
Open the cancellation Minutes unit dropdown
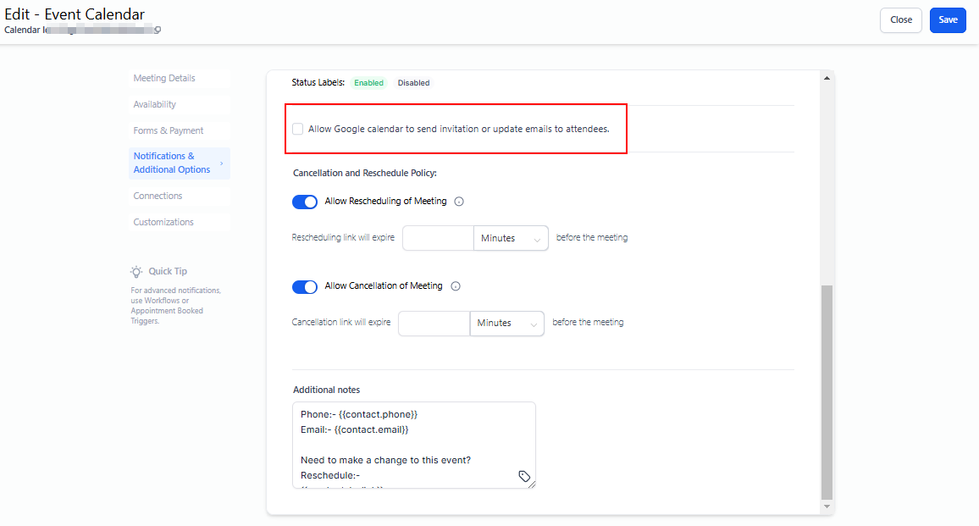coord(506,323)
